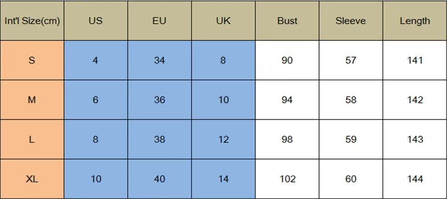Click the bust value 94 cell
This screenshot has height=199, width=447.
coord(287,100)
